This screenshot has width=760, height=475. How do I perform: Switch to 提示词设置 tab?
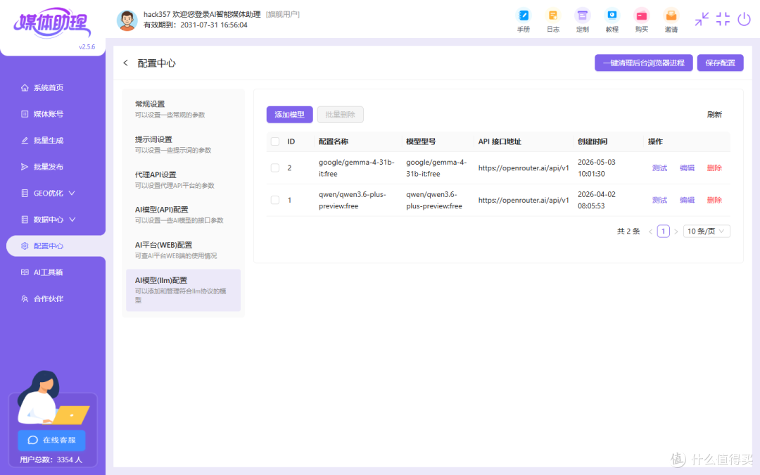click(x=183, y=144)
